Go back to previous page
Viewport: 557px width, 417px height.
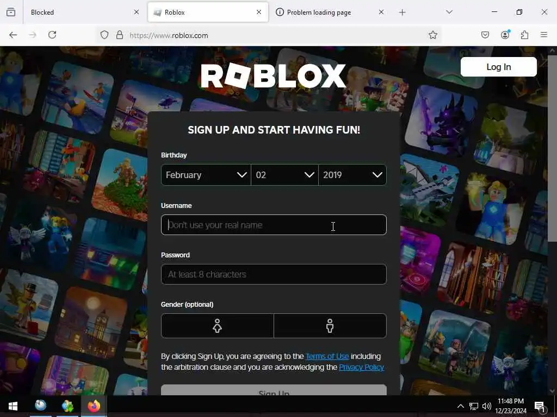pyautogui.click(x=13, y=35)
